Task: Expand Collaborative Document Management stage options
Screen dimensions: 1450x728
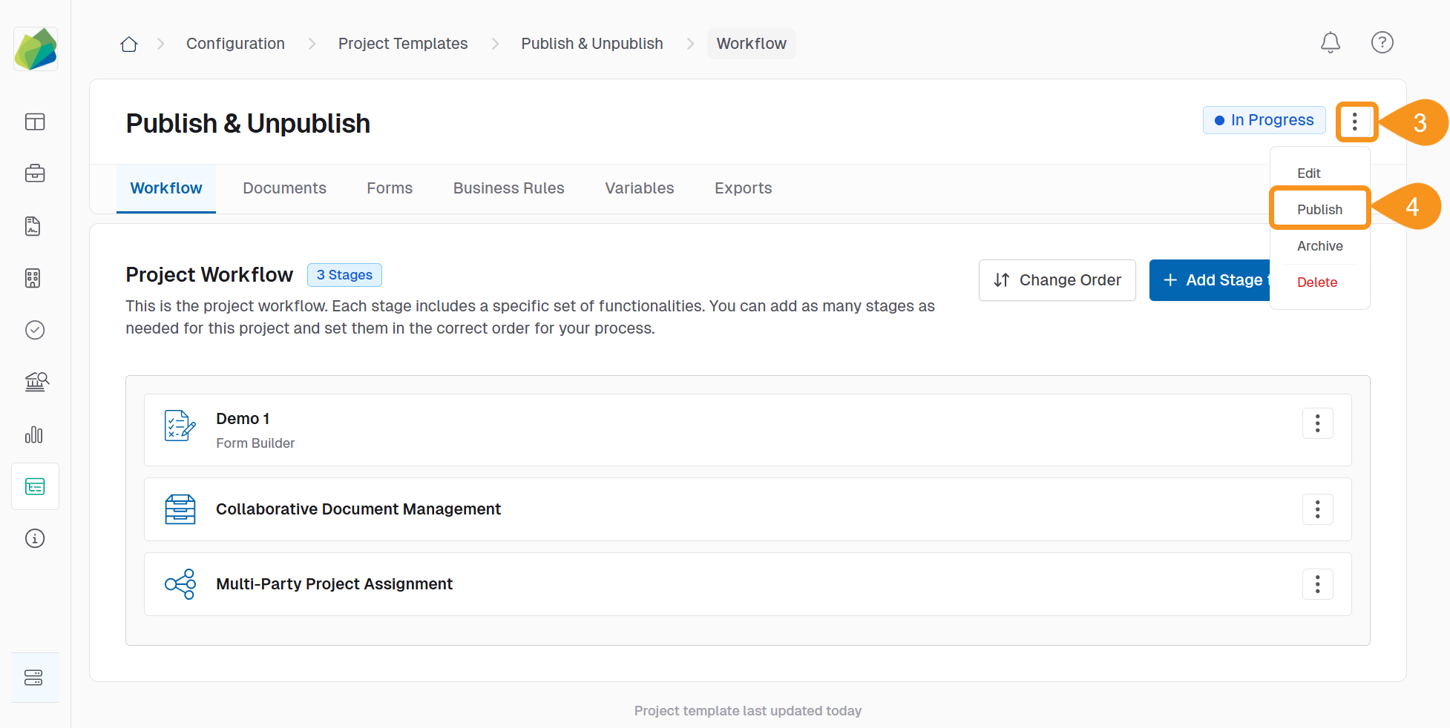Action: coord(1317,509)
